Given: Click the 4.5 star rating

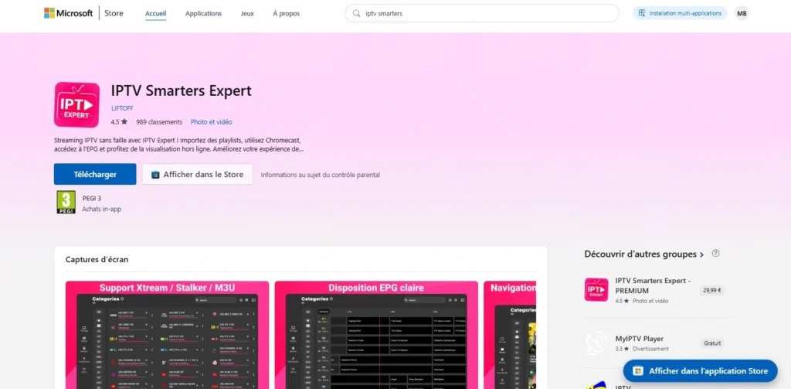Looking at the screenshot, I should pos(119,121).
